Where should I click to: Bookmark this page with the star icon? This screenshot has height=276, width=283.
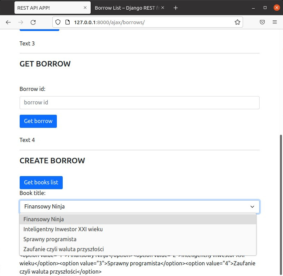click(237, 22)
